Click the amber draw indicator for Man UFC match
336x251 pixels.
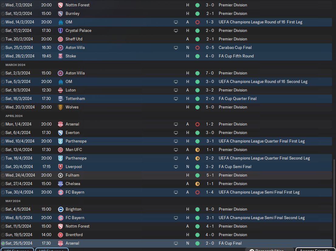point(197,150)
